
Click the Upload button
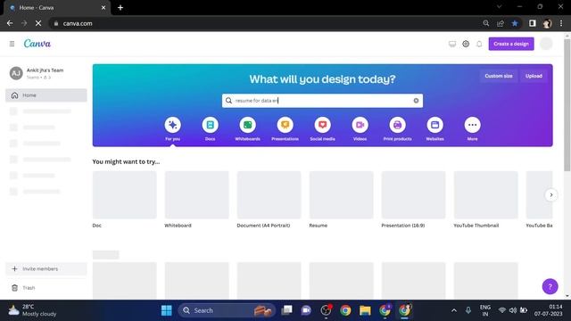[x=534, y=76]
